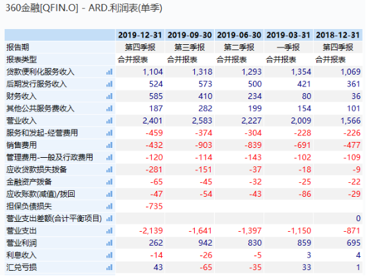366x276 pixels.
Task: Open chart icon for 应收贷款损失拨备
Action: pos(109,170)
